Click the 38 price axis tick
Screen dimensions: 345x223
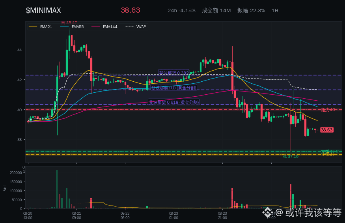[20, 139]
